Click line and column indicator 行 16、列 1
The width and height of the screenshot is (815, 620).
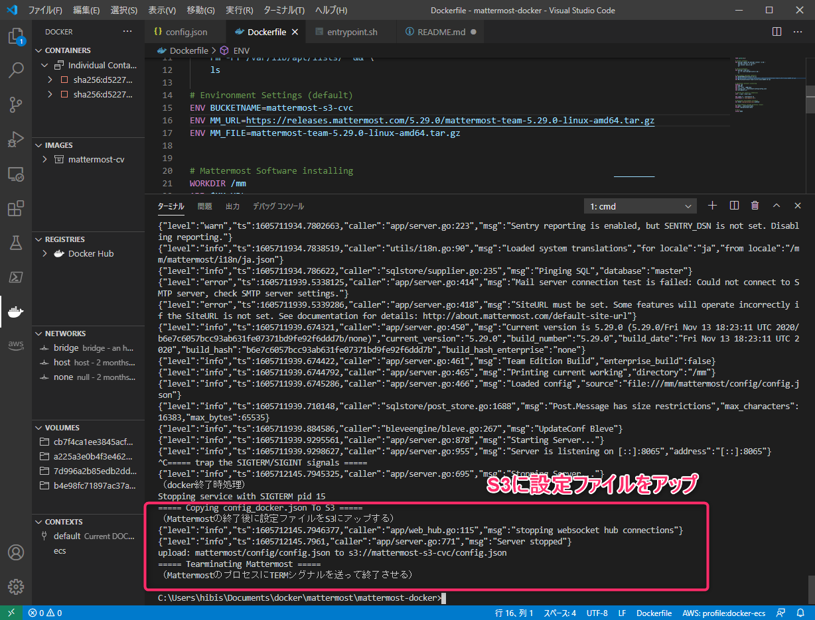coord(514,613)
